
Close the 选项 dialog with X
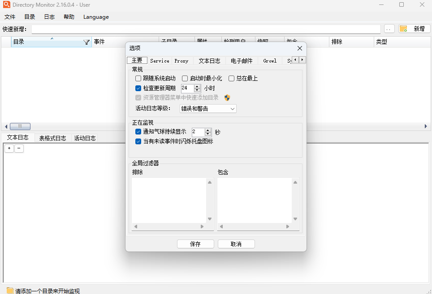coord(300,48)
